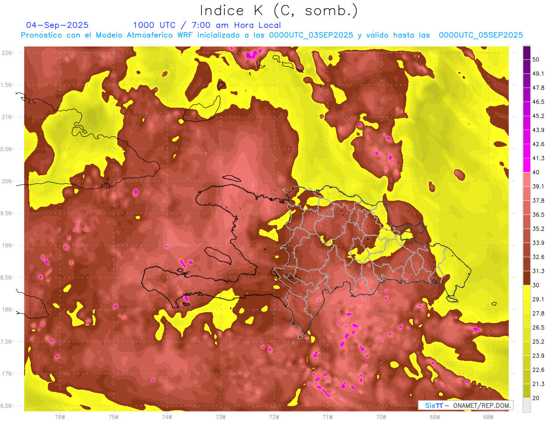Click latitude axis label '1.5N'
This screenshot has height=423, width=548.
tap(7, 85)
